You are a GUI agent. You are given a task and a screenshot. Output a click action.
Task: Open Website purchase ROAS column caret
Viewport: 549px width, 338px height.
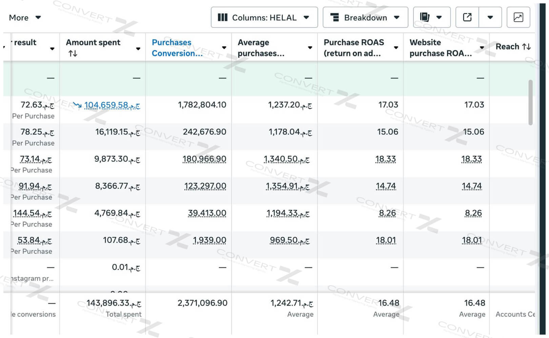tap(482, 48)
